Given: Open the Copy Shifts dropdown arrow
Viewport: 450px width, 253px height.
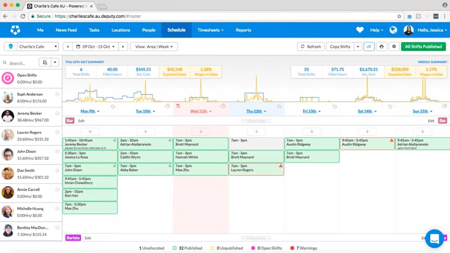Looking at the screenshot, I should (x=358, y=46).
